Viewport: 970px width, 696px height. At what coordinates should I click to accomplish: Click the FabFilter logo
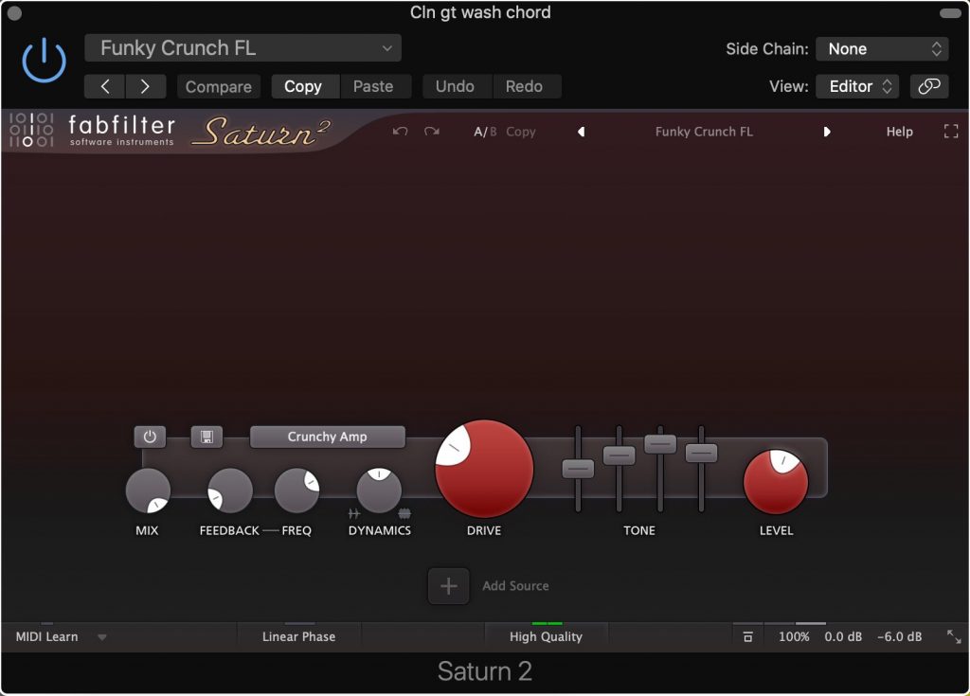pyautogui.click(x=92, y=131)
